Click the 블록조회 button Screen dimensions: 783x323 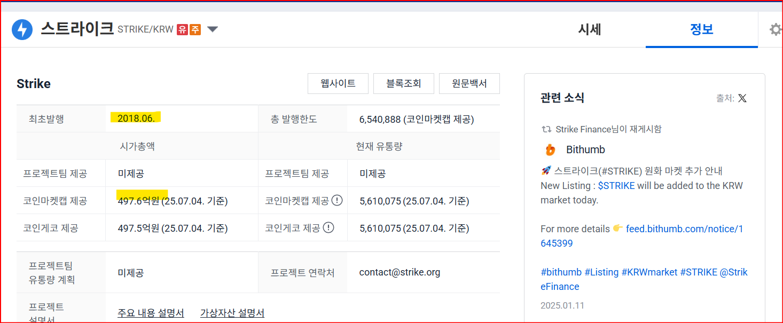403,83
